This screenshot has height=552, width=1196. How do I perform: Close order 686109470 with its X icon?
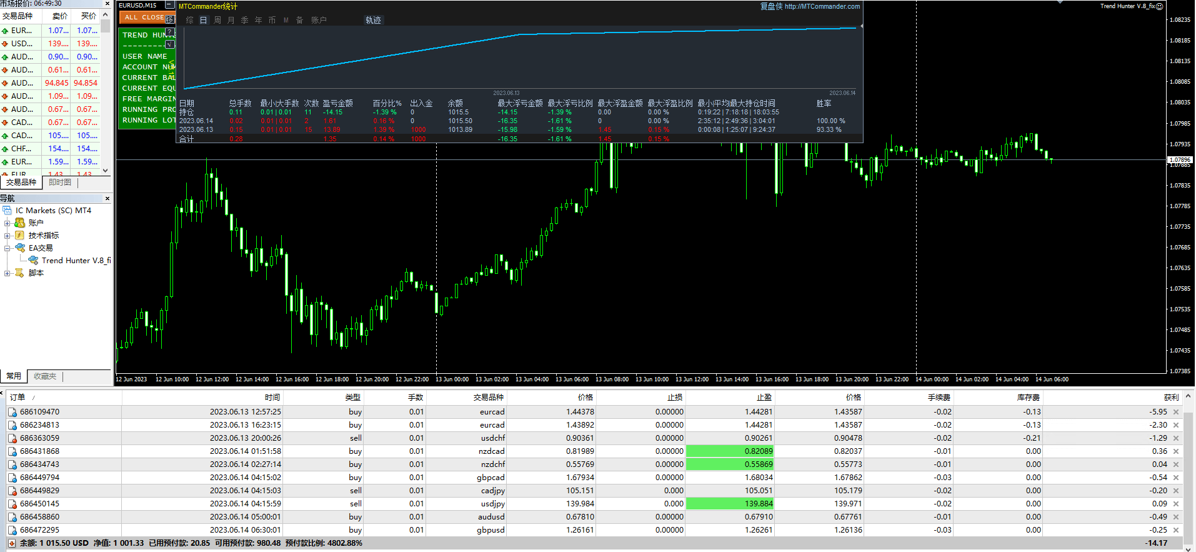(1176, 412)
